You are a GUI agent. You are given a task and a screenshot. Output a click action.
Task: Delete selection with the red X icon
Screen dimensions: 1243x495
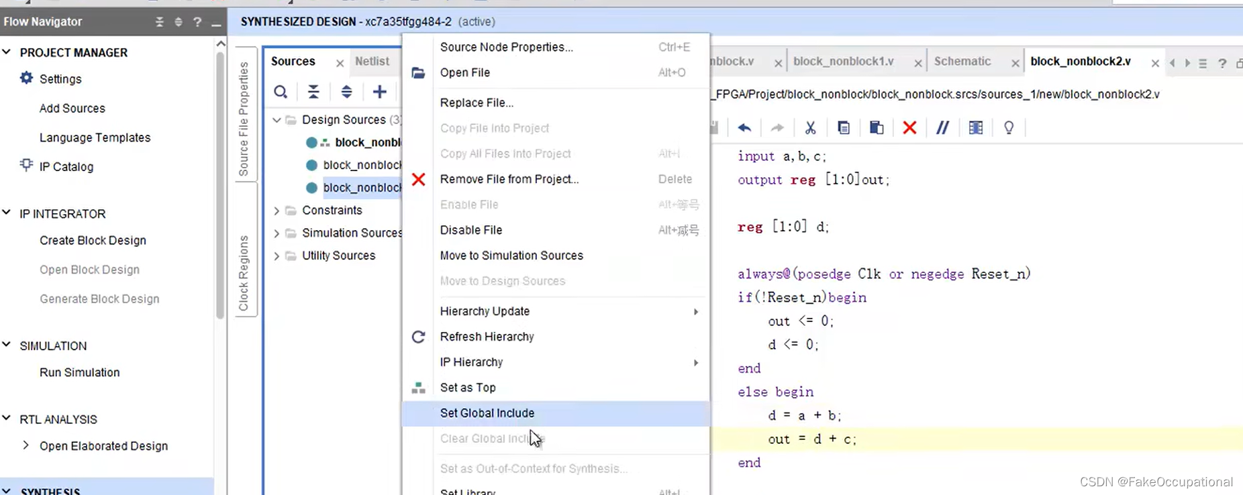click(909, 127)
